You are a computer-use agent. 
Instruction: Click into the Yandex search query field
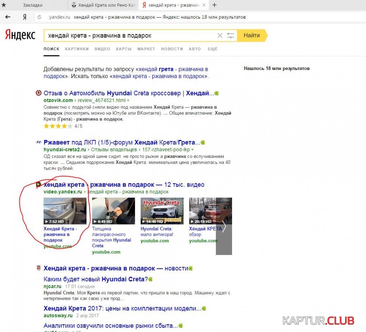130,36
